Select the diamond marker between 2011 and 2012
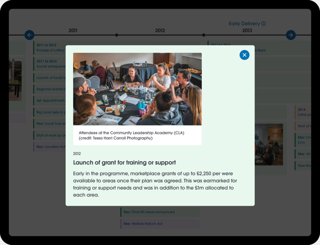320x245 pixels. point(117,35)
